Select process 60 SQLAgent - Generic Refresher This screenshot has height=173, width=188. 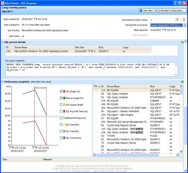pos(137,111)
